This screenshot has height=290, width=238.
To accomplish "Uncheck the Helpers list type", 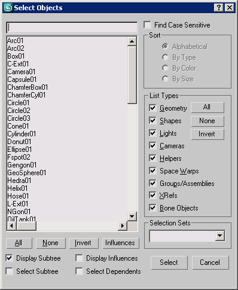I will pos(152,158).
